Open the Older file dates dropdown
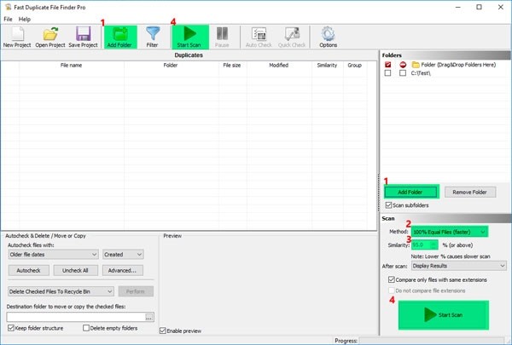512x345 pixels. [52, 254]
